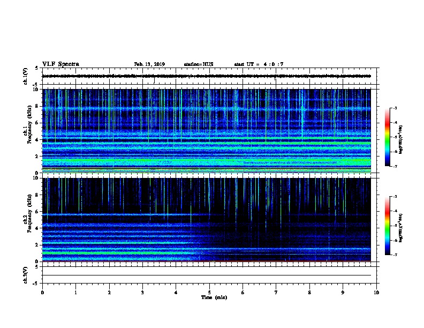Click time axis tick label "4"
The height and width of the screenshot is (328, 424).
(x=176, y=293)
